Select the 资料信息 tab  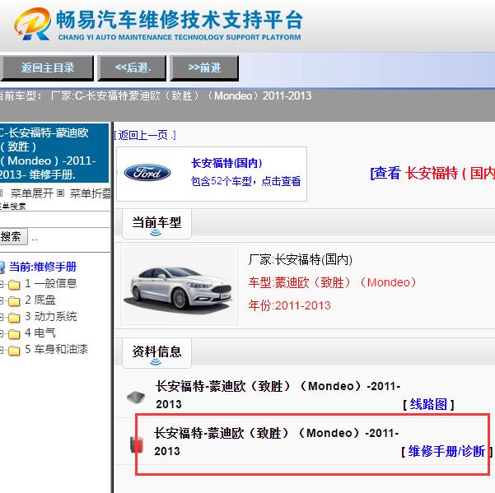[x=156, y=352]
